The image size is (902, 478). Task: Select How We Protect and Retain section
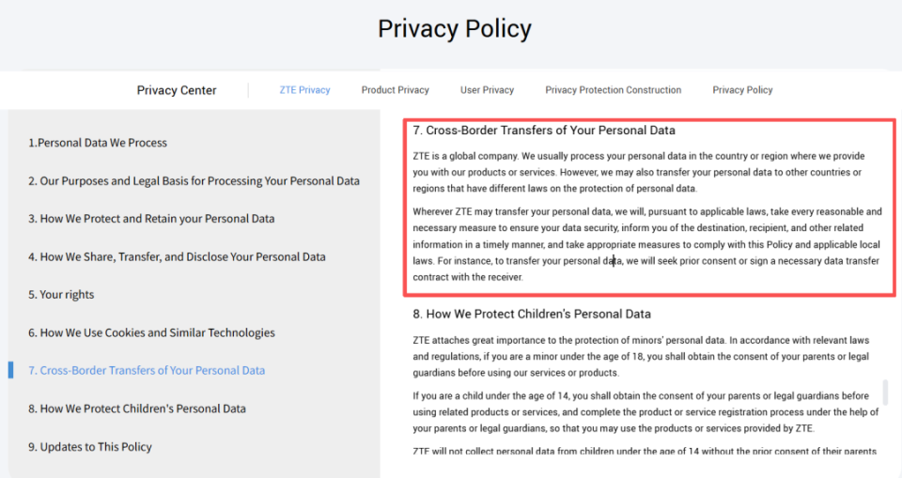(151, 219)
